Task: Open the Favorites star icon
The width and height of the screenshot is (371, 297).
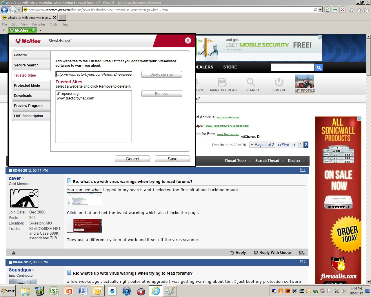Action: click(x=359, y=10)
